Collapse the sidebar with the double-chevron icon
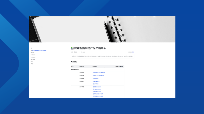204x114 pixels. [31, 48]
